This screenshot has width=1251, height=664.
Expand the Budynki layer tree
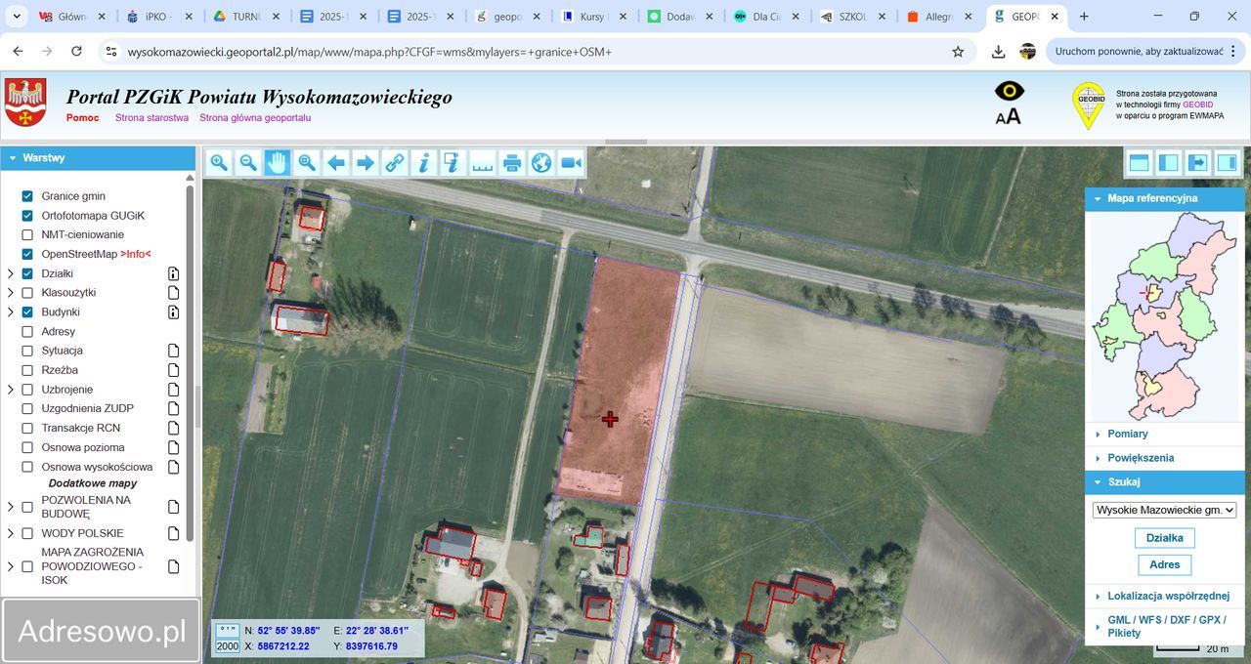[11, 312]
